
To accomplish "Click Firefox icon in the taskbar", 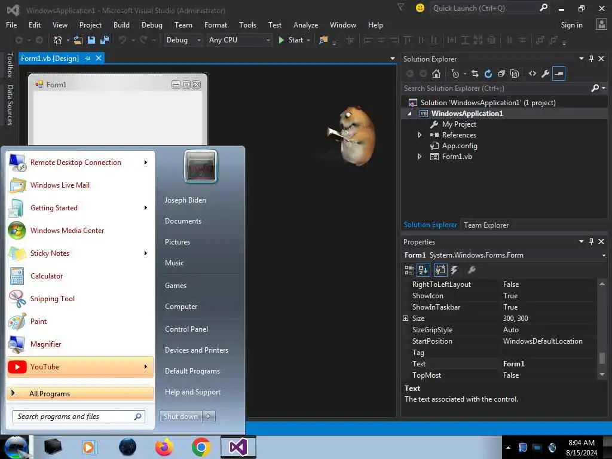I will click(x=164, y=447).
